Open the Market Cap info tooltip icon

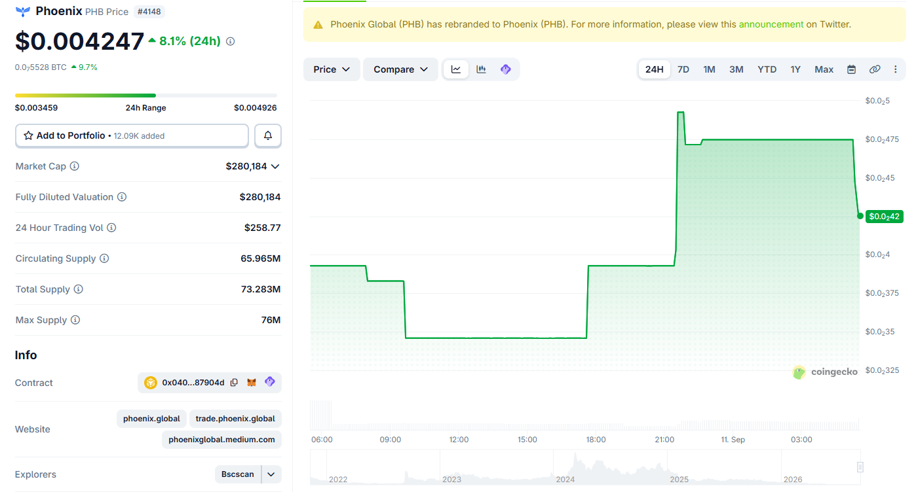[75, 166]
